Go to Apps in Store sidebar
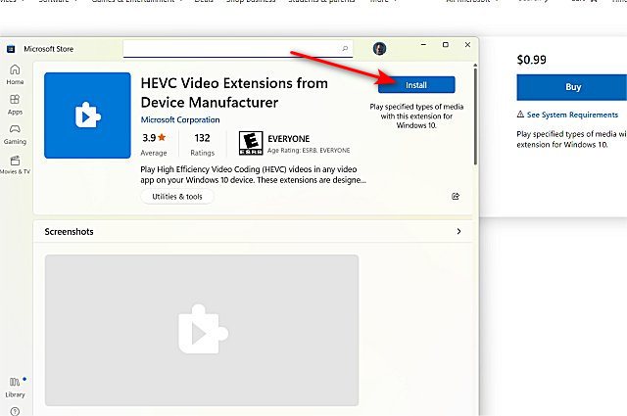The height and width of the screenshot is (416, 627). click(x=15, y=104)
